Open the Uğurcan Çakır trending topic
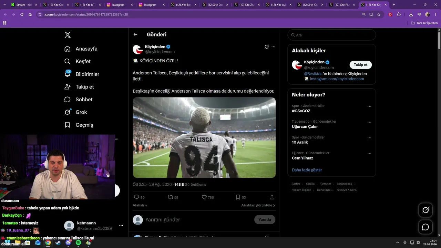This screenshot has height=248, width=441. pyautogui.click(x=305, y=126)
